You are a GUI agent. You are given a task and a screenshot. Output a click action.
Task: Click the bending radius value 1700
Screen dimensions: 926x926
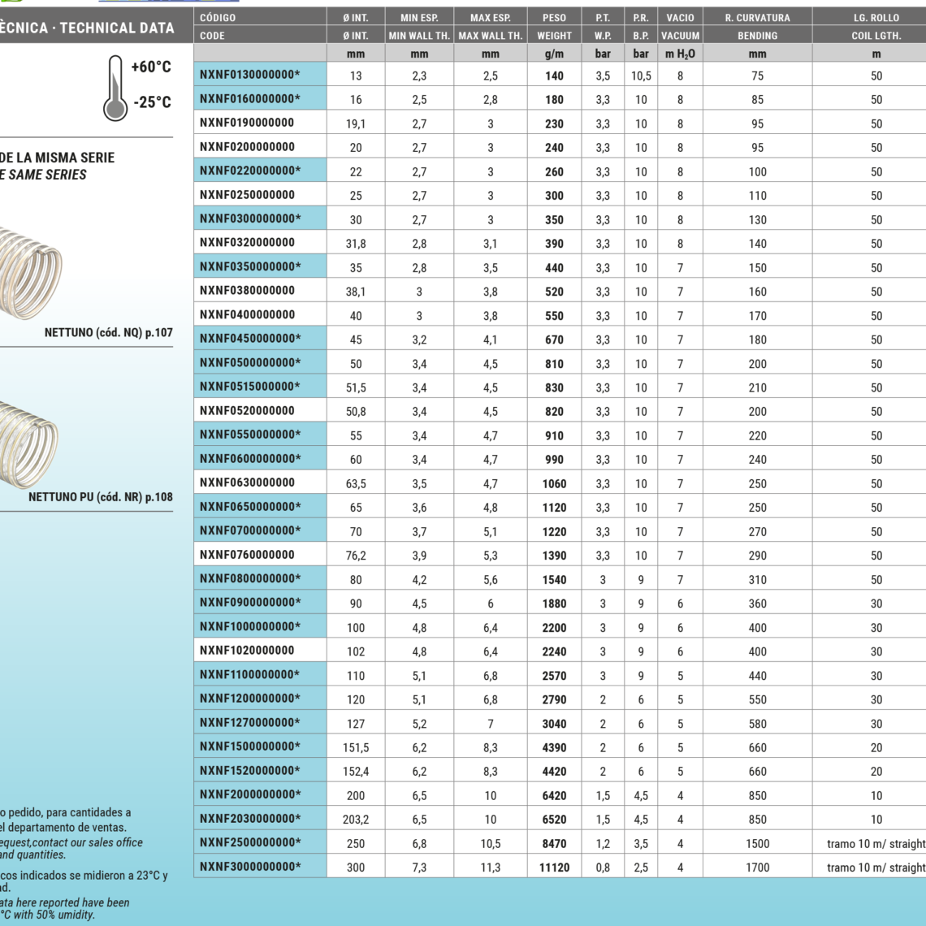tap(757, 868)
